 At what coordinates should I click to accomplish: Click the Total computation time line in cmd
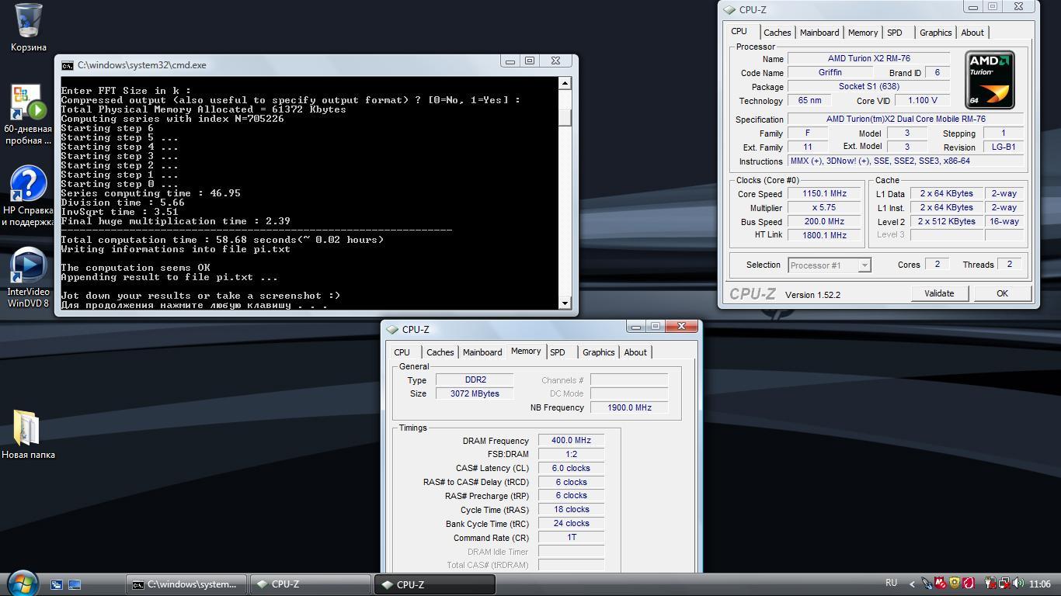[222, 240]
